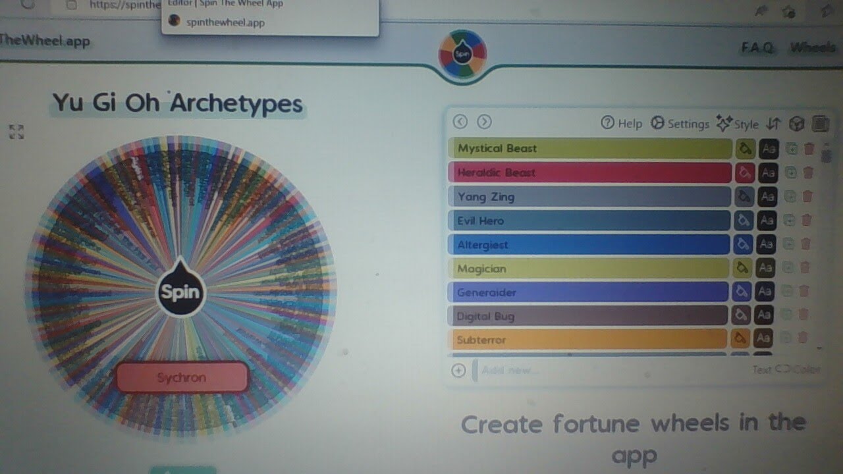Viewport: 843px width, 474px height.
Task: Click the list import icon
Action: 820,123
